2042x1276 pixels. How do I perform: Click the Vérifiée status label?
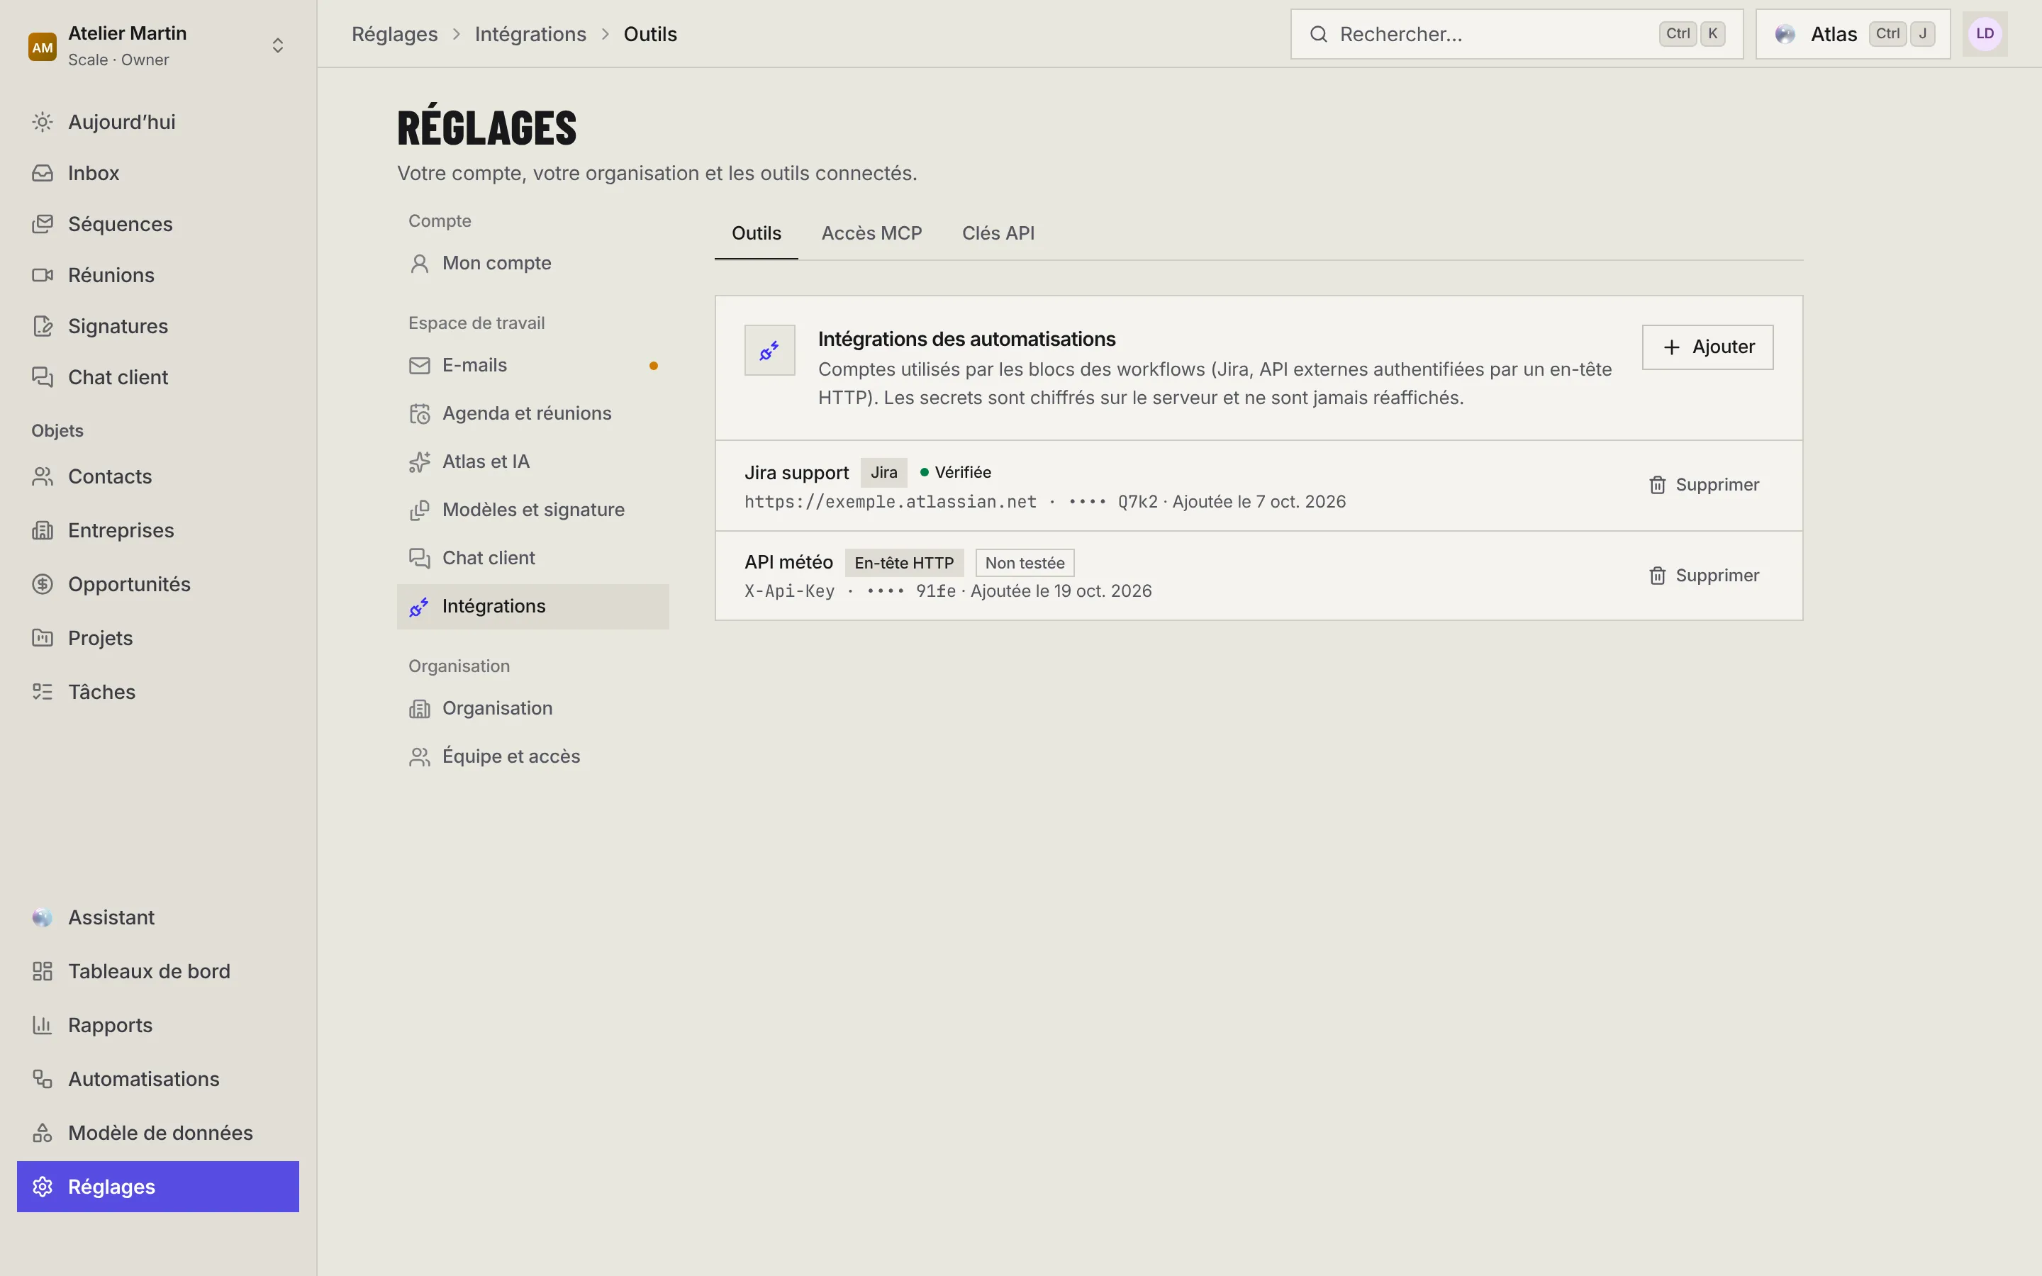(955, 473)
